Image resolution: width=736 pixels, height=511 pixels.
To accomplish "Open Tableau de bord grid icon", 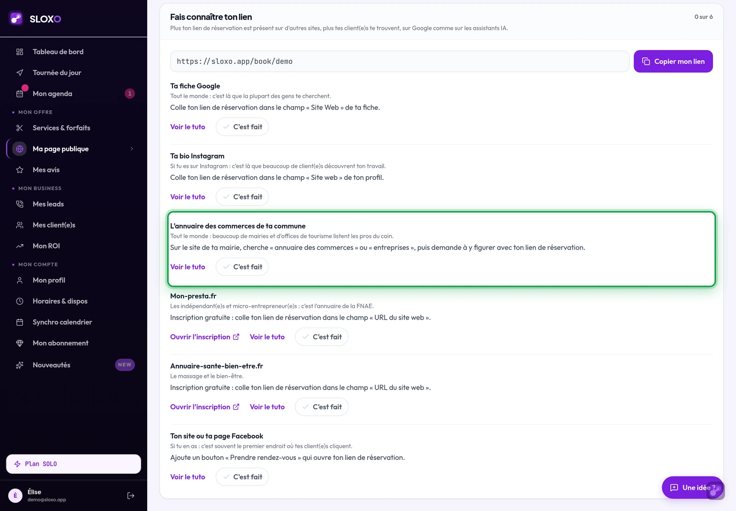I will pos(20,52).
